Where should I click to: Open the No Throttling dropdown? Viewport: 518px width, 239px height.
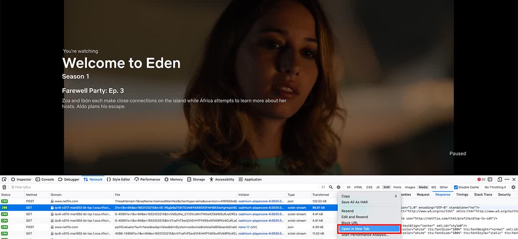pos(495,187)
